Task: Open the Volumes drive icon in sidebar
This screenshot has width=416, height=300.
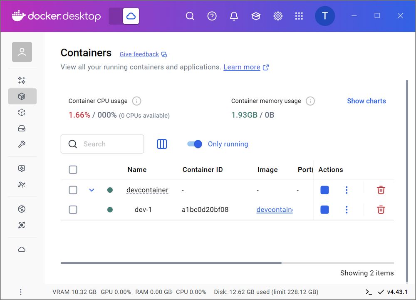Action: pos(22,129)
